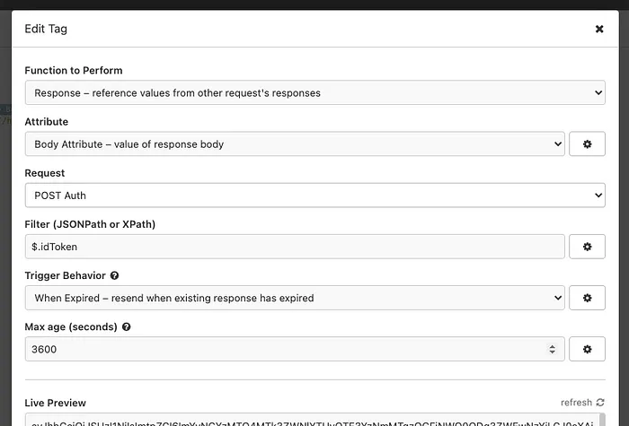Open the Request dropdown showing POST Auth
This screenshot has height=426, width=629.
(x=314, y=195)
